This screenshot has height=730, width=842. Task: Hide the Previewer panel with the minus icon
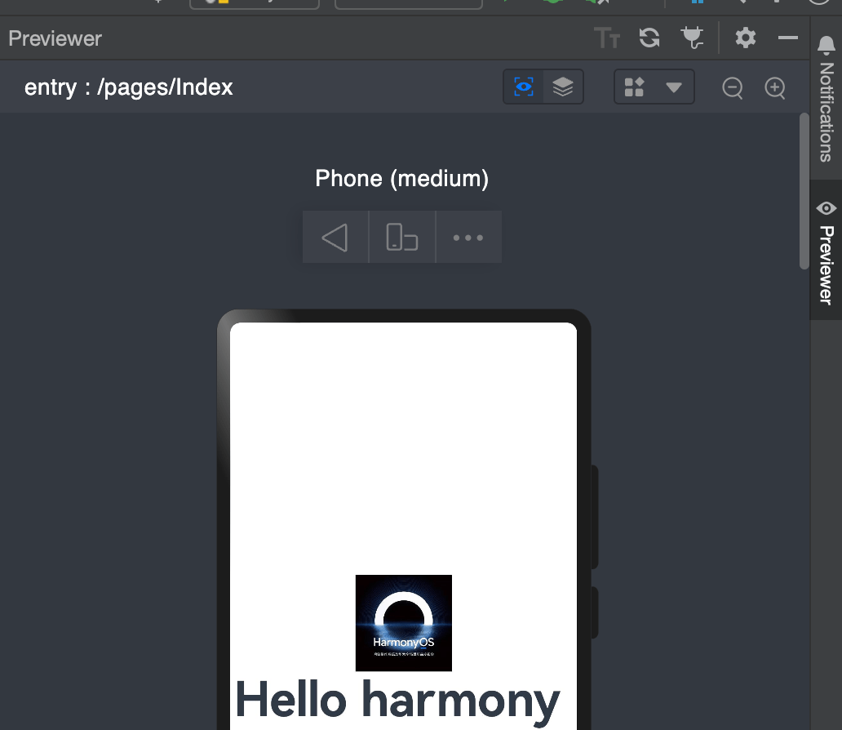(787, 38)
